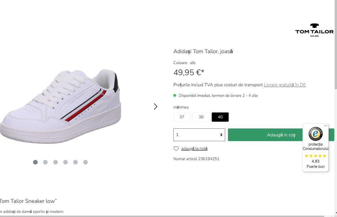The width and height of the screenshot is (337, 217).
Task: Click the white sneaker product image
Action: [61, 106]
